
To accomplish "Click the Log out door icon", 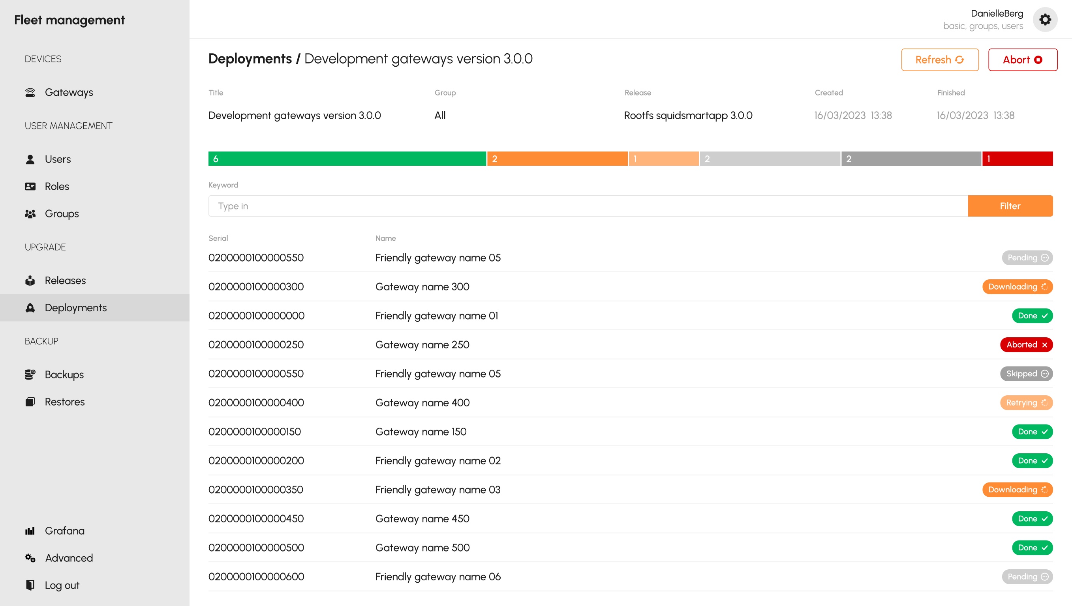I will (x=30, y=585).
